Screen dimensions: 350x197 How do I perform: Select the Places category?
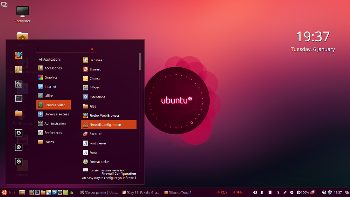click(x=53, y=142)
